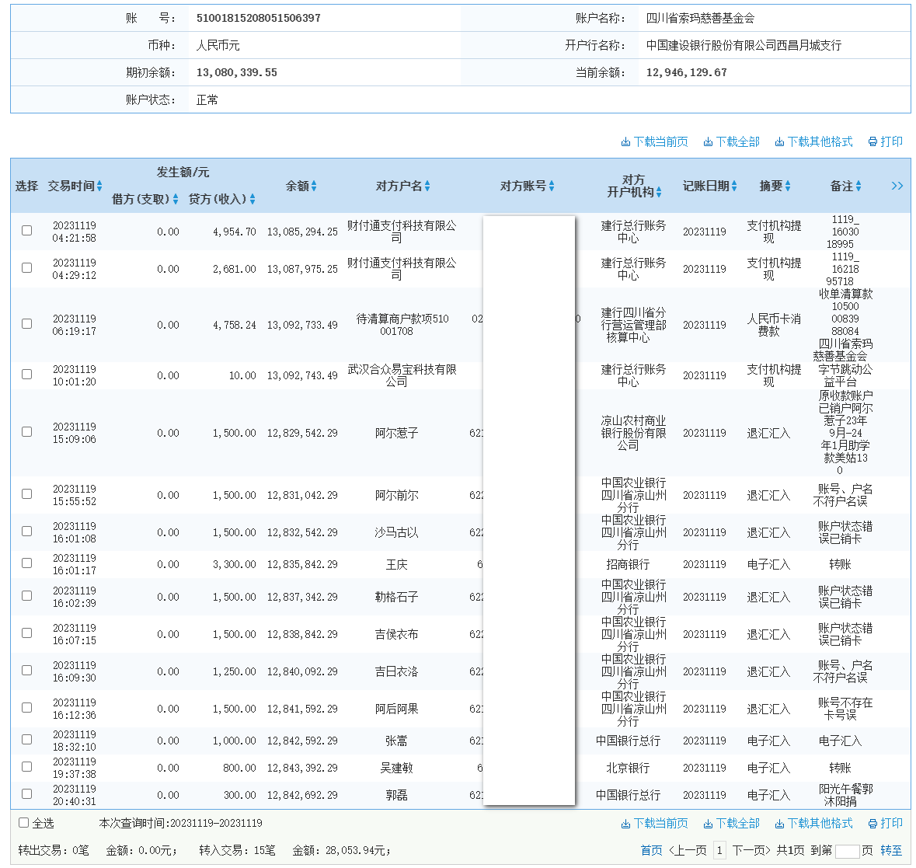
Task: Sort by 备注 column arrows
Action: [859, 186]
